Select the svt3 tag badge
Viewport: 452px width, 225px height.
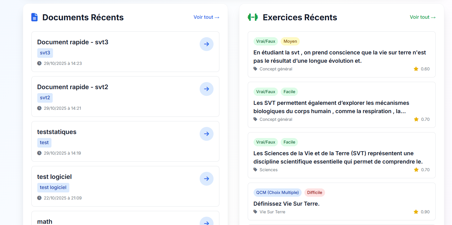click(45, 53)
